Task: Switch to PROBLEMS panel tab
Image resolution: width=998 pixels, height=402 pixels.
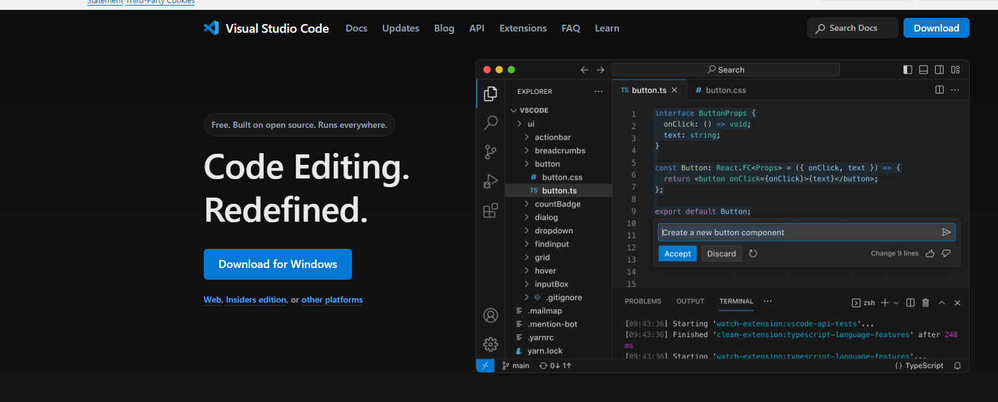Action: coord(643,301)
